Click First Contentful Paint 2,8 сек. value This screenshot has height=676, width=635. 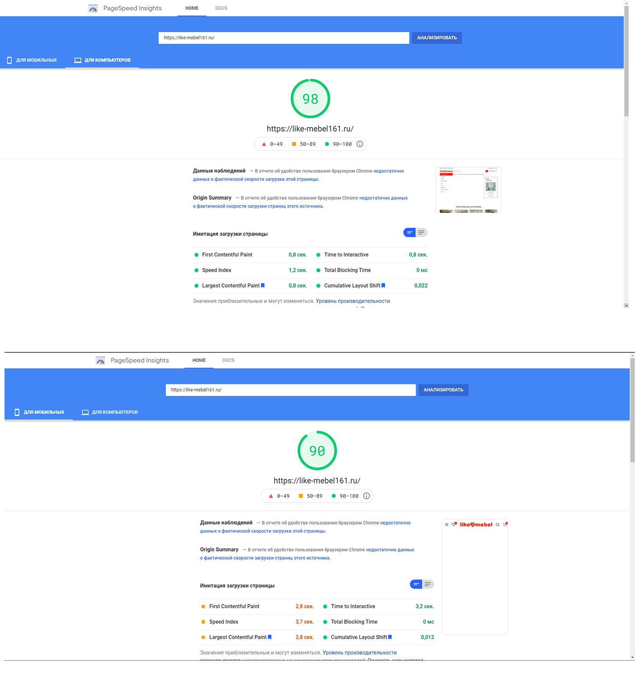tap(304, 607)
